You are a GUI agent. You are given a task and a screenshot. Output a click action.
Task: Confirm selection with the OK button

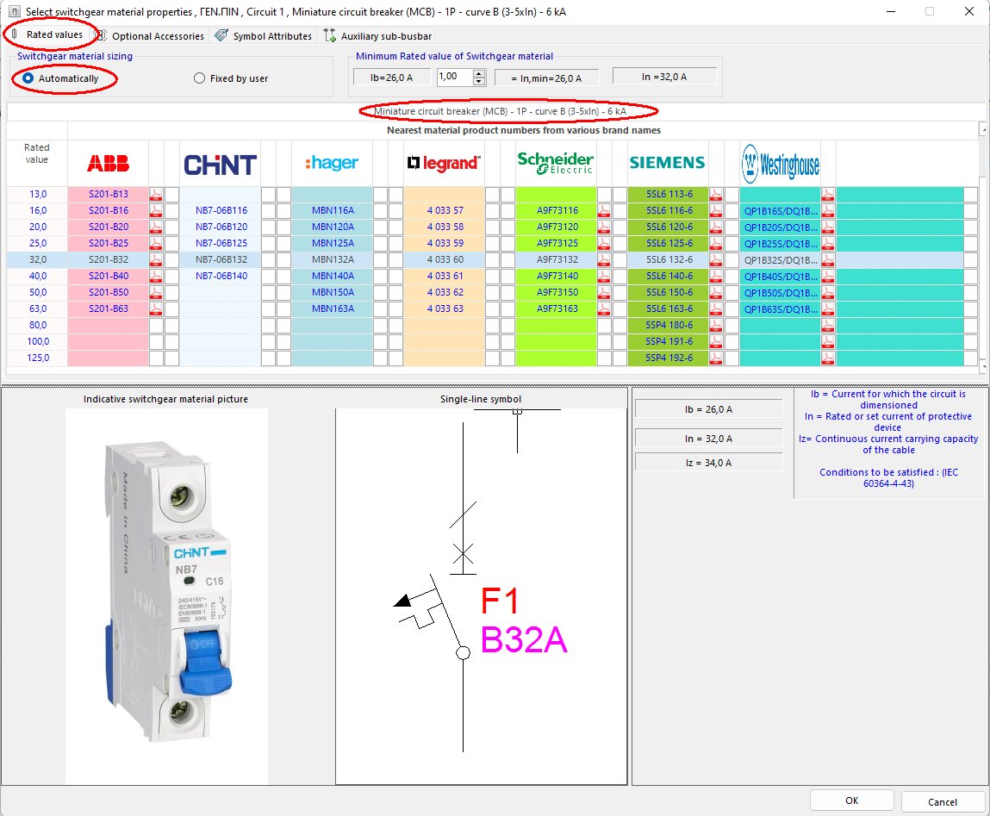coord(851,800)
